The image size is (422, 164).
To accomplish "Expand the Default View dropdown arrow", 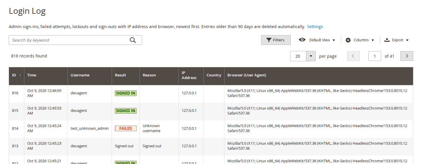I will pyautogui.click(x=334, y=40).
